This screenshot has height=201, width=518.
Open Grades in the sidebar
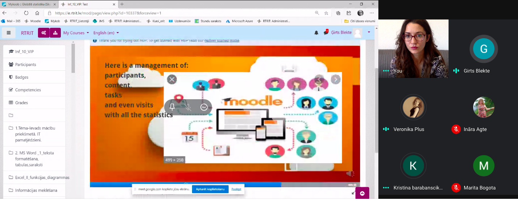pos(34,102)
